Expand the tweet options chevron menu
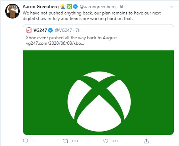 coord(172,7)
